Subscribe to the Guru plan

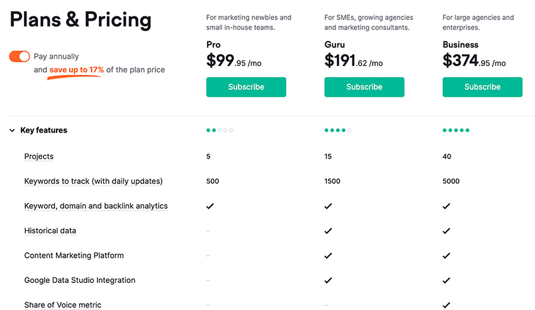364,87
